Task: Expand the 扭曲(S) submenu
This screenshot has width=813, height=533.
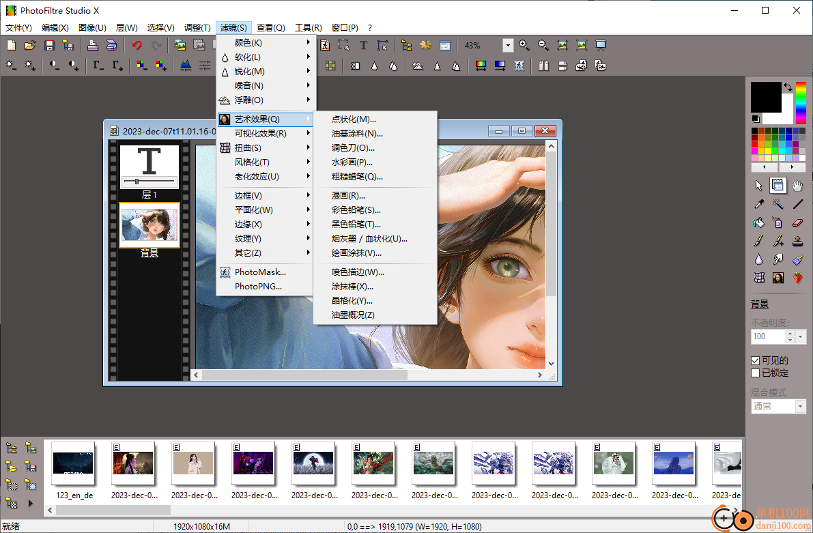Action: pos(265,148)
